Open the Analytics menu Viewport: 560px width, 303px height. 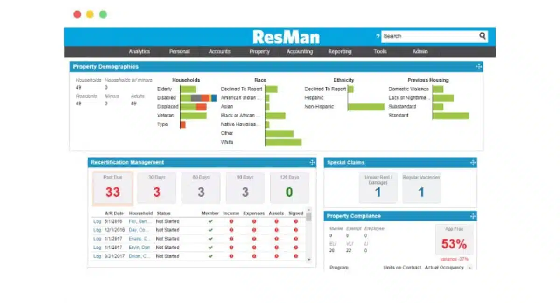point(139,52)
